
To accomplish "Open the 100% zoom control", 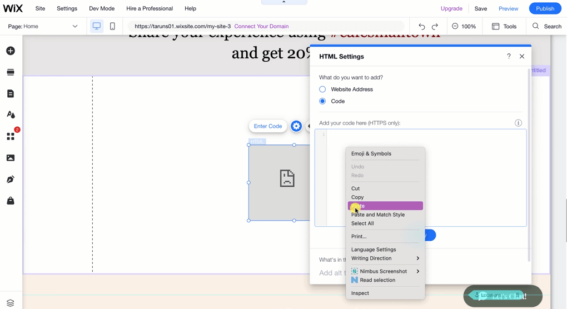I will coord(464,26).
